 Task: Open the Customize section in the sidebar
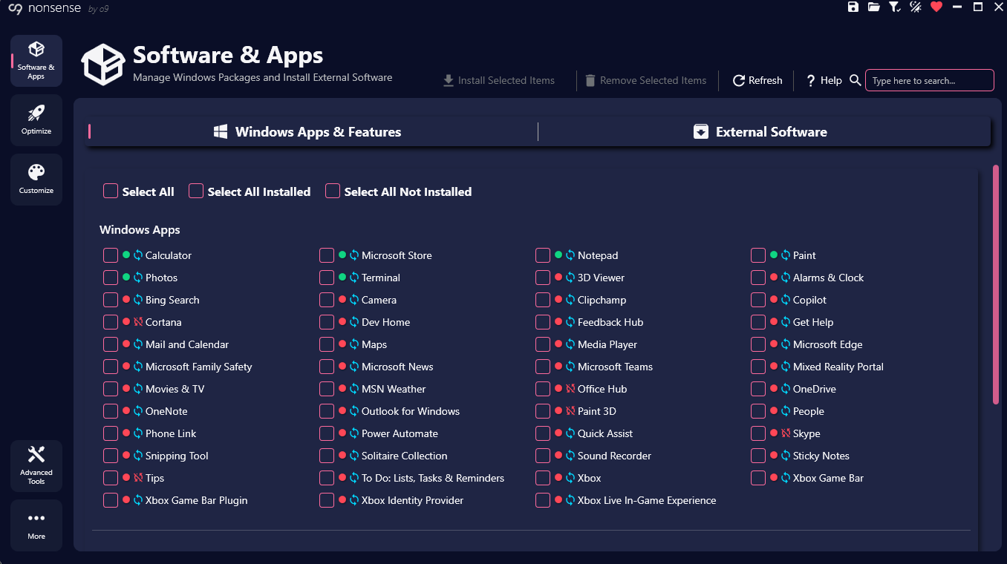pyautogui.click(x=36, y=179)
